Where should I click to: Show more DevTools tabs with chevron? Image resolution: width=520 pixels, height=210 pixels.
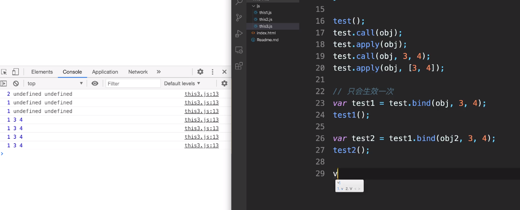tap(159, 72)
